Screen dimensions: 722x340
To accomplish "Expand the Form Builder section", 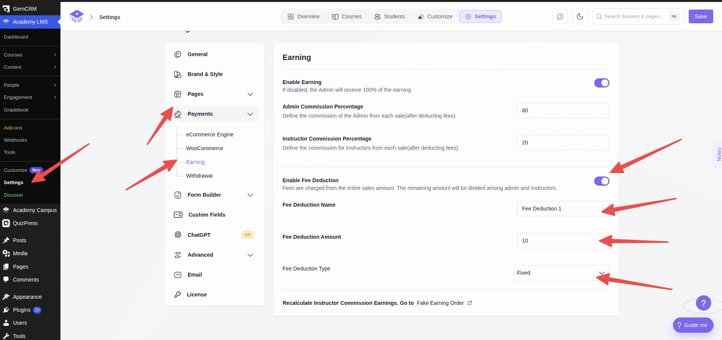I will [x=250, y=195].
